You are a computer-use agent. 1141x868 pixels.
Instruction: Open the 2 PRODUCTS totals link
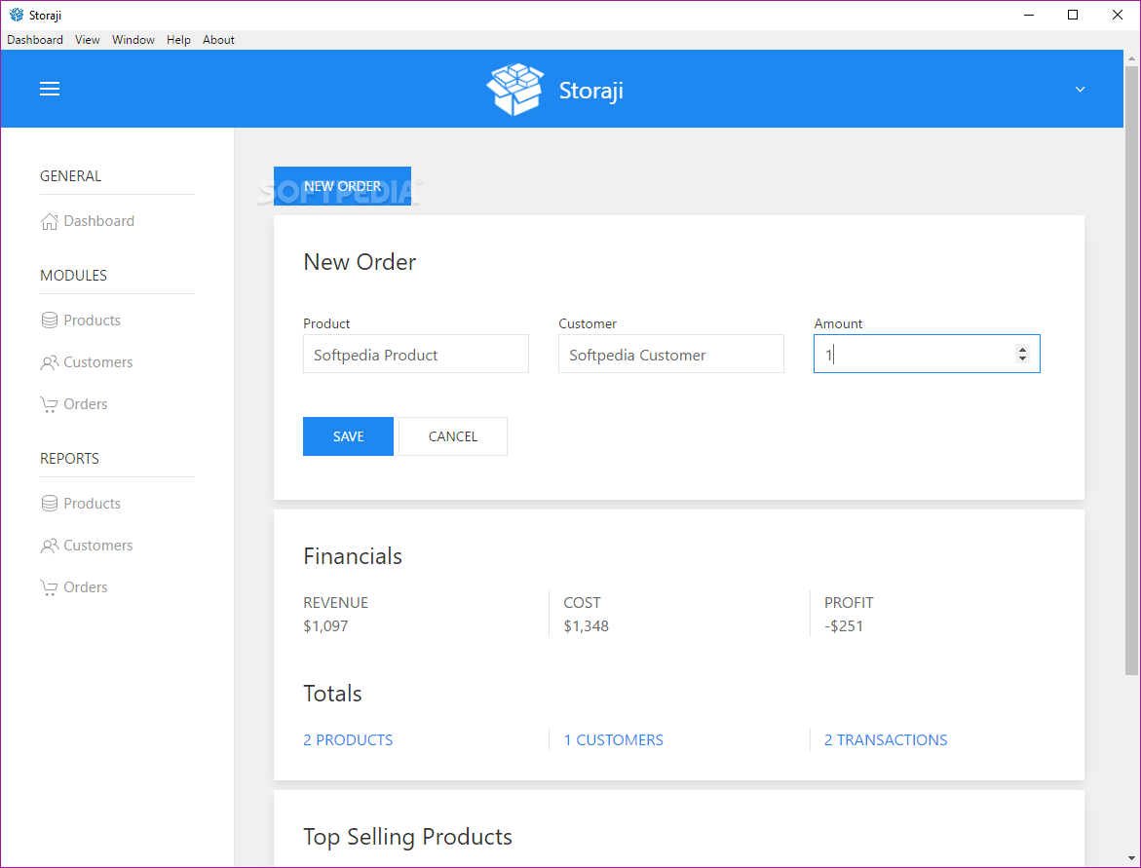pos(348,740)
